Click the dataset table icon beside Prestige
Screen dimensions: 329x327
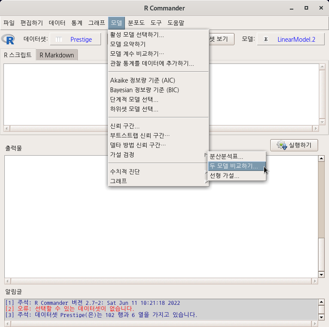tap(59, 40)
